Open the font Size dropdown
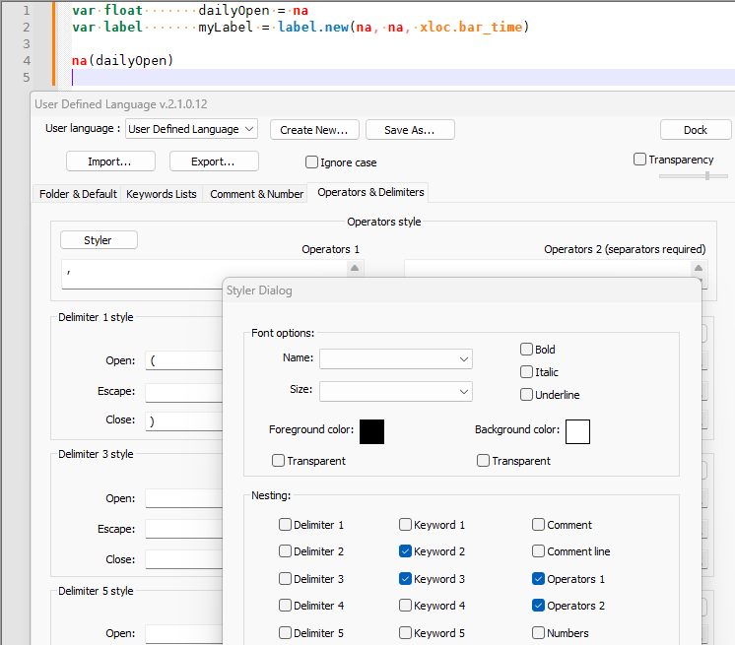The height and width of the screenshot is (645, 735). point(396,391)
